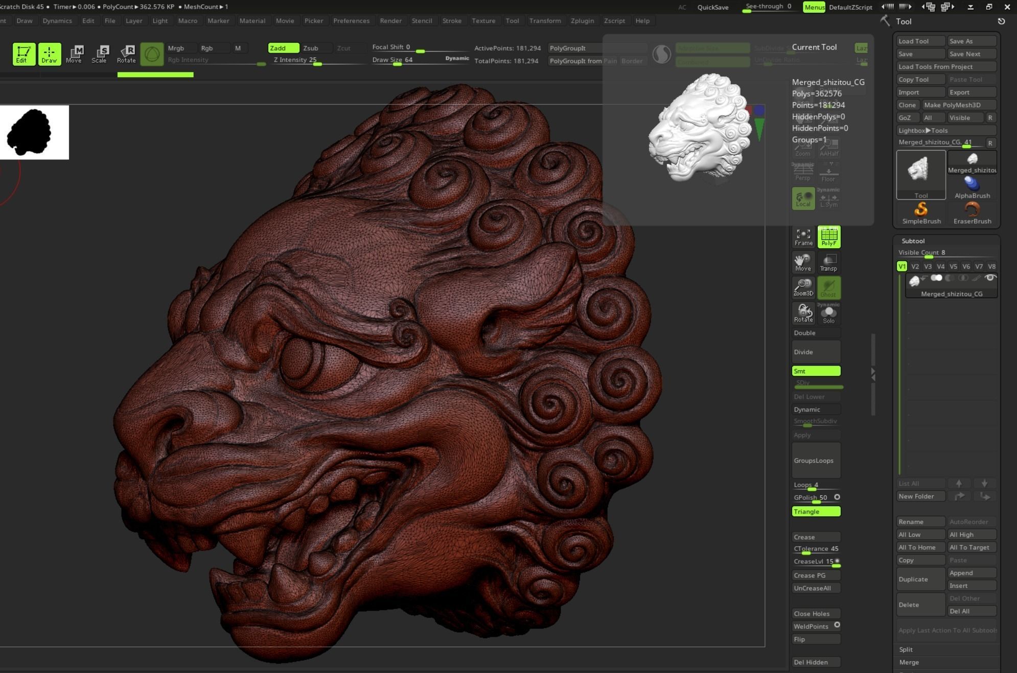Adjust the Draw Size slider
Screen dimensions: 1017x673
point(420,60)
